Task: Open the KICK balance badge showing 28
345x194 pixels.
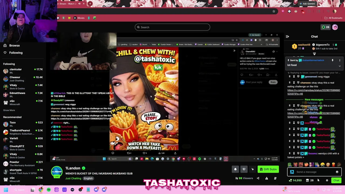Action: point(325,27)
